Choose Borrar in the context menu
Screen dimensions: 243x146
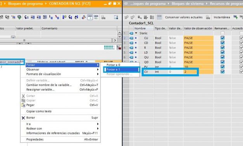click(x=60, y=118)
